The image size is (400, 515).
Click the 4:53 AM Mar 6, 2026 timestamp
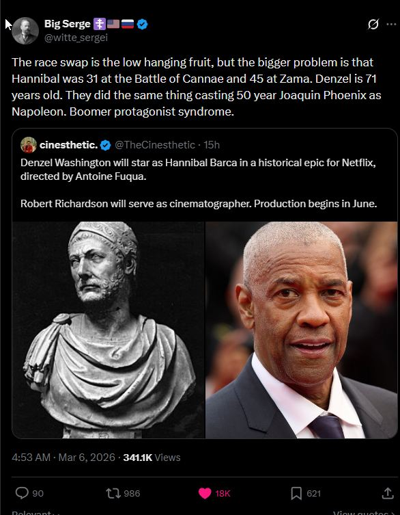(x=63, y=458)
